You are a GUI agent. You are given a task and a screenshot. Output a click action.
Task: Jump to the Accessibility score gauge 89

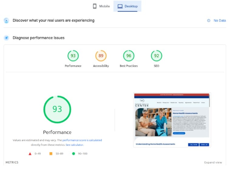(101, 56)
